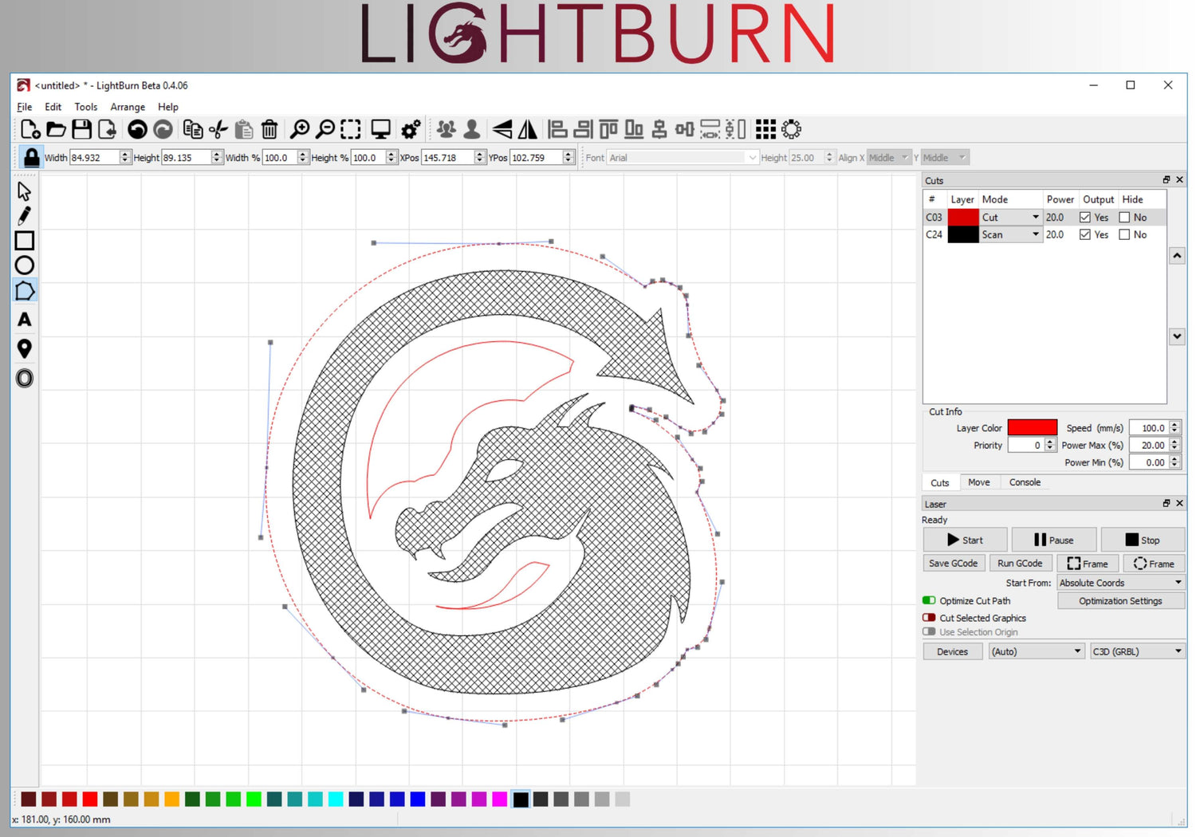Pick the cyan swatch in the palette
This screenshot has width=1196, height=837.
pyautogui.click(x=336, y=799)
